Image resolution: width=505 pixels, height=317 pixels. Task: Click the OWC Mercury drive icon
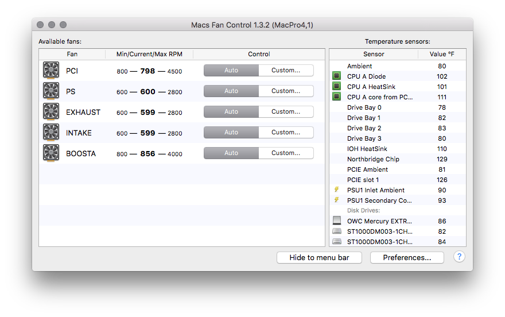tap(336, 221)
